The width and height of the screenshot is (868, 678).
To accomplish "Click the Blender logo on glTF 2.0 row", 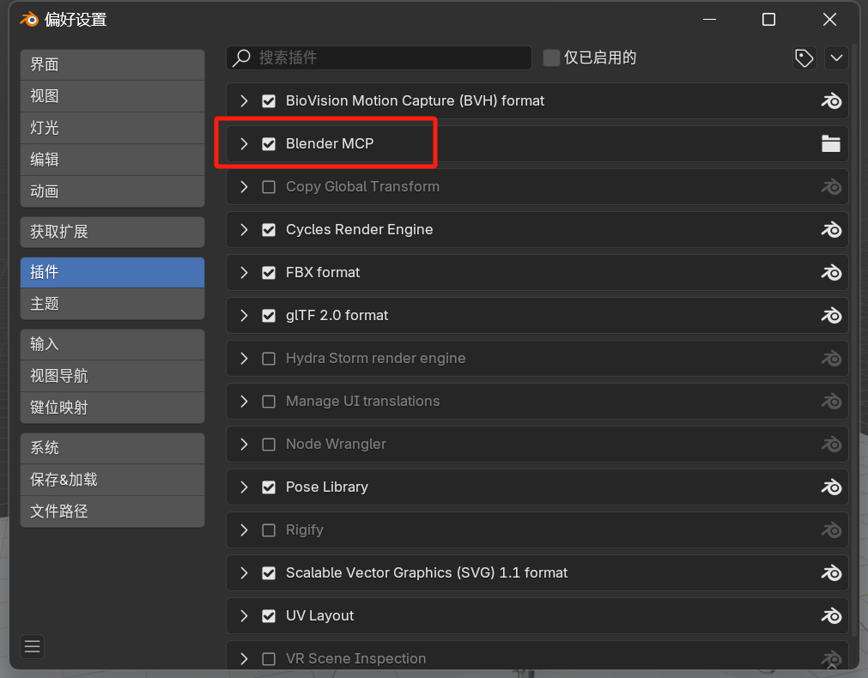I will (830, 315).
